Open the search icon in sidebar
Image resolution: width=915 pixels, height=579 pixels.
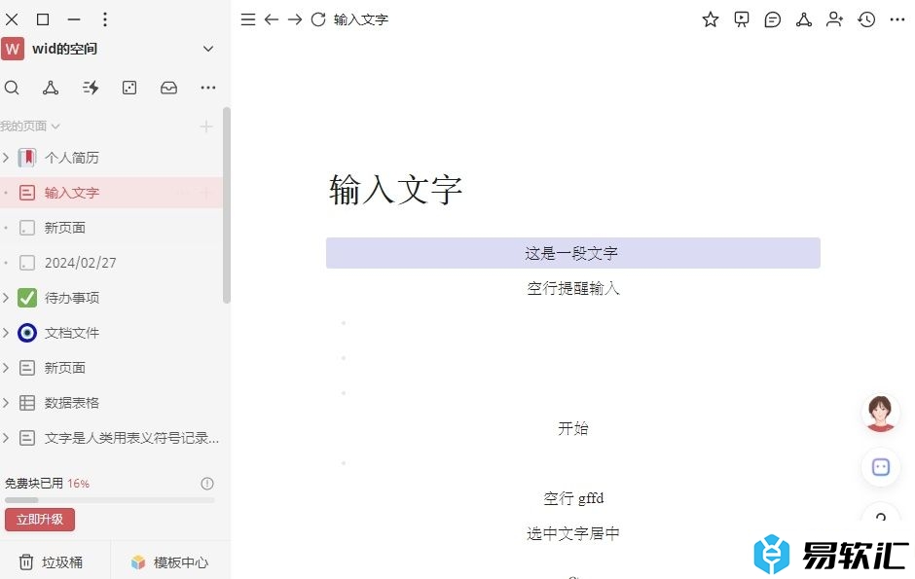(x=12, y=88)
